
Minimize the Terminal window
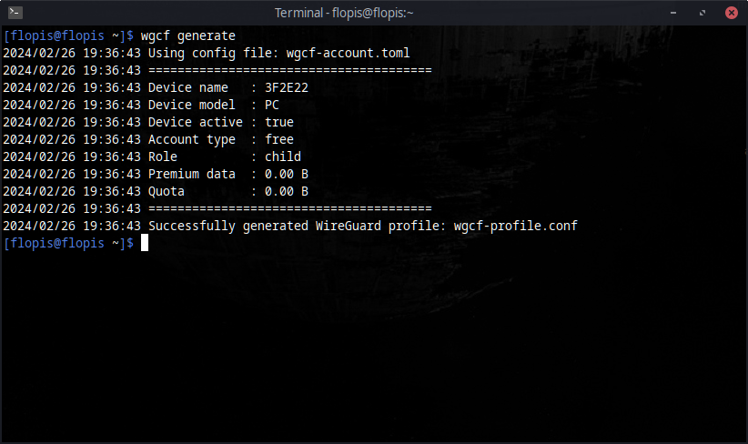673,13
